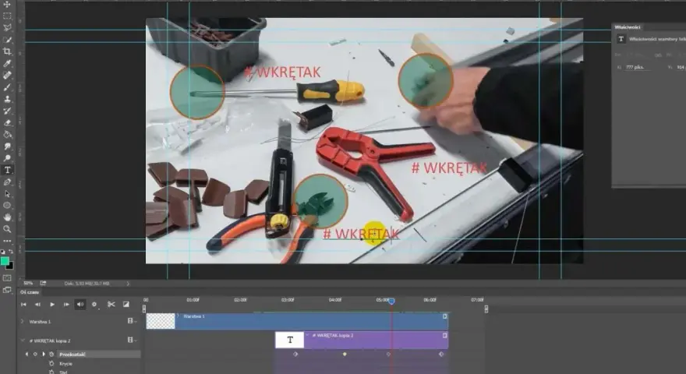Open timeline playback settings gear menu
The width and height of the screenshot is (686, 374).
point(94,304)
